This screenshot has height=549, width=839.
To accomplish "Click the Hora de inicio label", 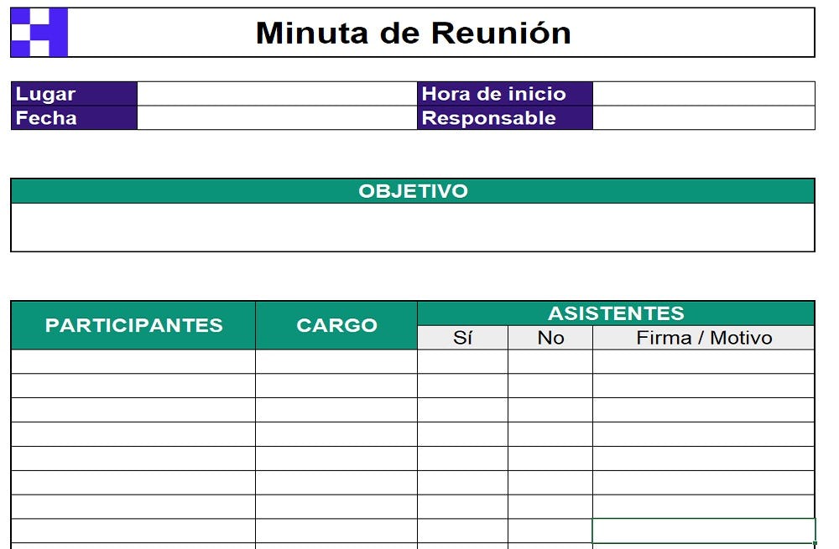I will [504, 94].
